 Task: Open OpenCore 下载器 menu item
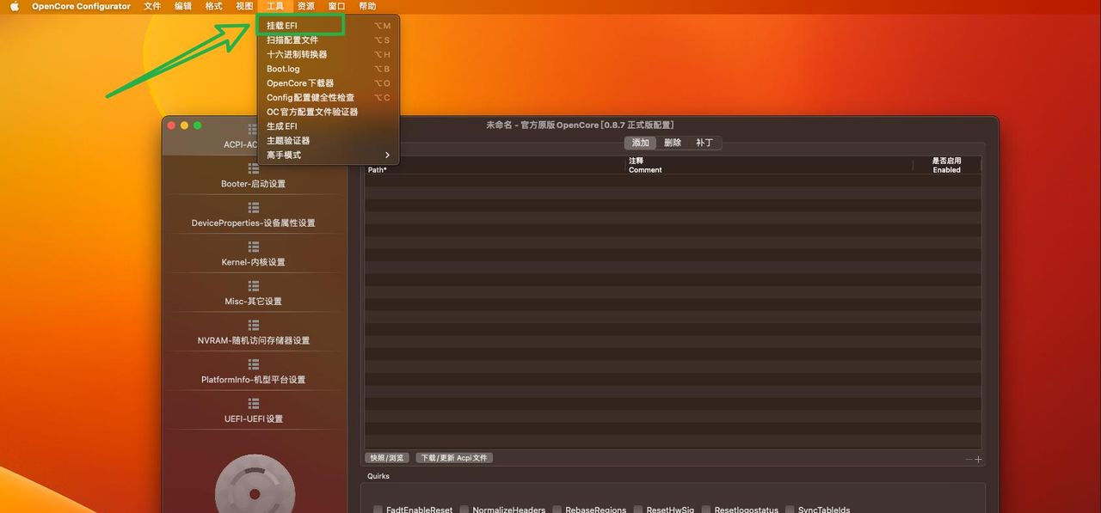click(x=328, y=83)
